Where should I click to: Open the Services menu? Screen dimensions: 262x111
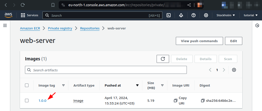[x=29, y=15]
